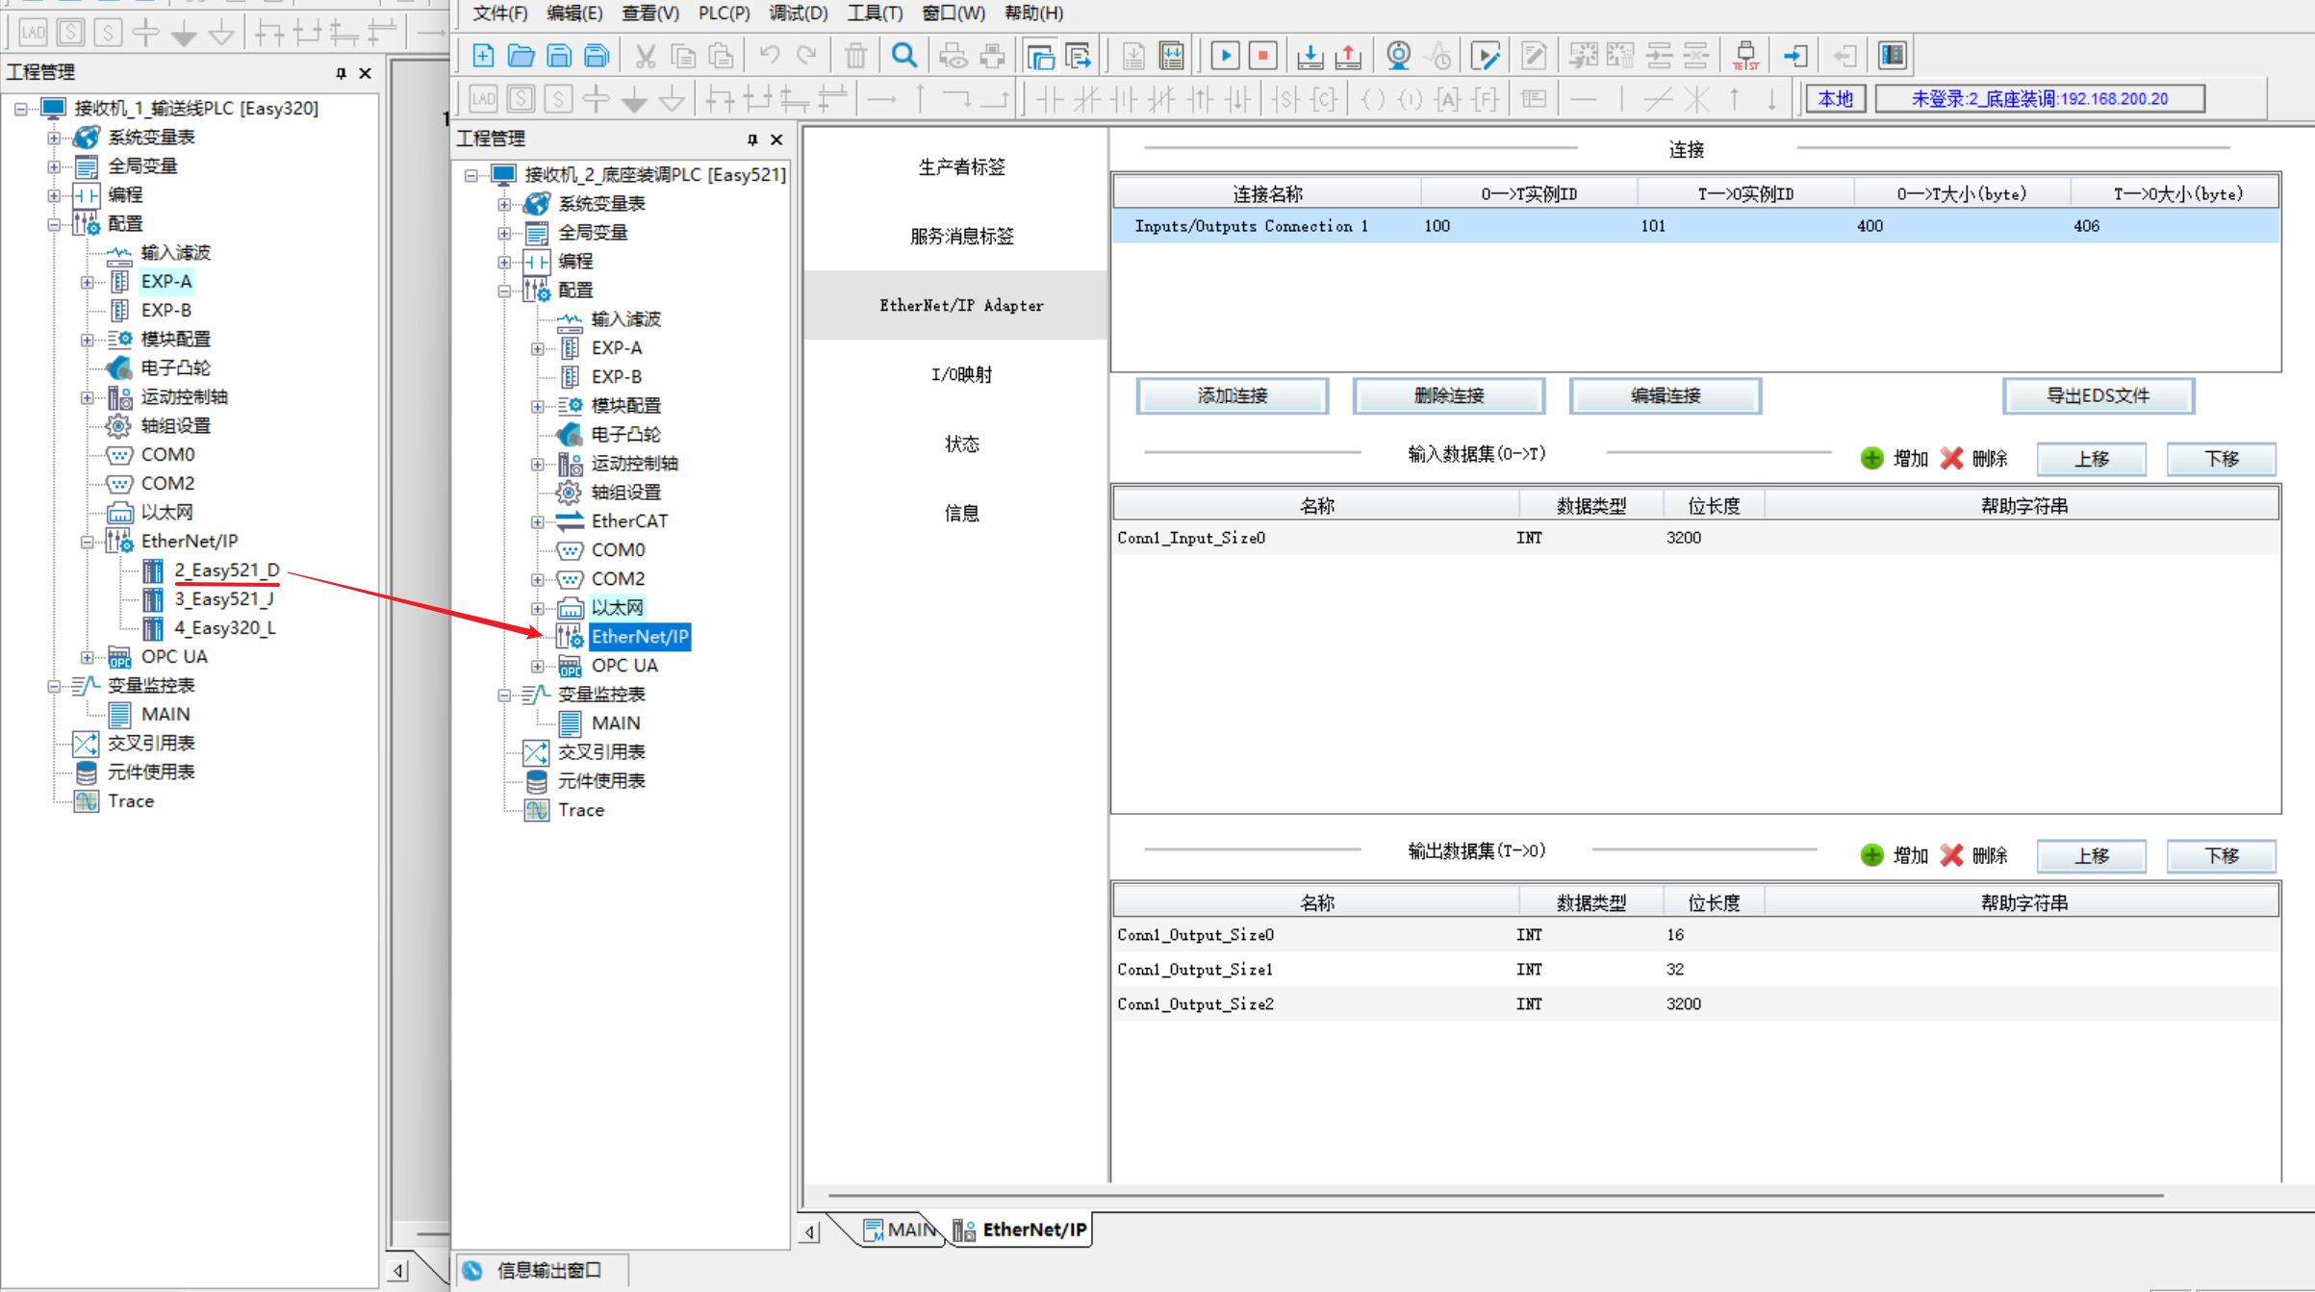Expand OPC UA node in left tree
2315x1292 pixels.
click(x=87, y=657)
